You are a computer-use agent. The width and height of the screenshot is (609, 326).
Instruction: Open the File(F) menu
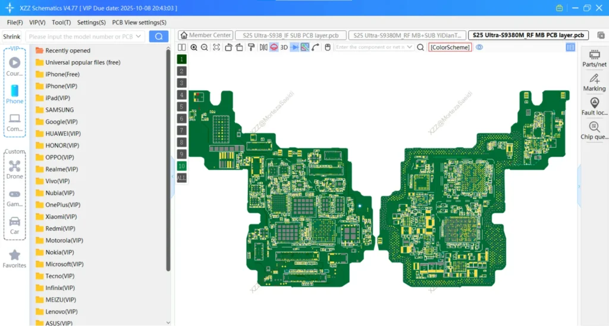[15, 23]
